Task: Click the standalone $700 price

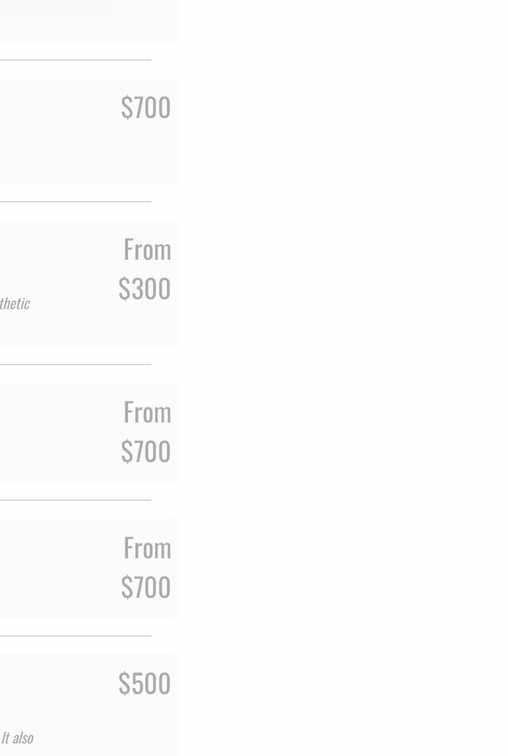Action: click(x=146, y=107)
